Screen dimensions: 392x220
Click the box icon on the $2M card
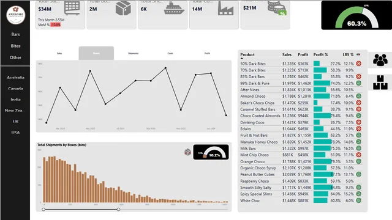point(123,8)
